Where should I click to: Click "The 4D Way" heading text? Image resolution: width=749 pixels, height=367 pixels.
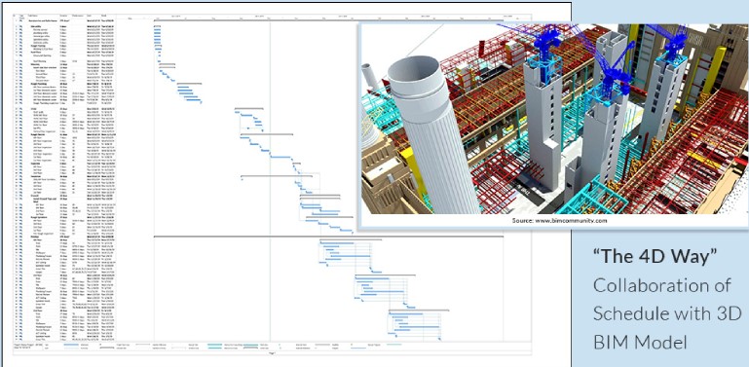click(x=655, y=256)
